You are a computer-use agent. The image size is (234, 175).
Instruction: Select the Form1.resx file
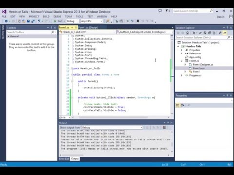tap(198, 68)
